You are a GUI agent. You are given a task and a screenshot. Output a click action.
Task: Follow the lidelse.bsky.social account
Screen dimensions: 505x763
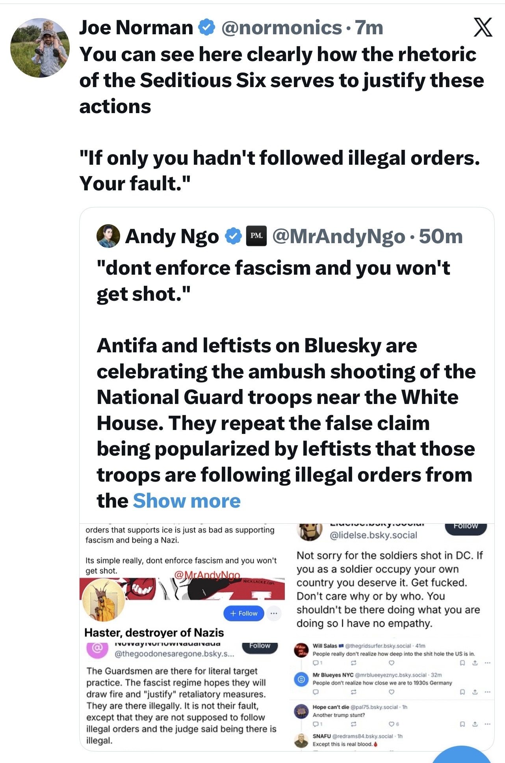[x=466, y=527]
